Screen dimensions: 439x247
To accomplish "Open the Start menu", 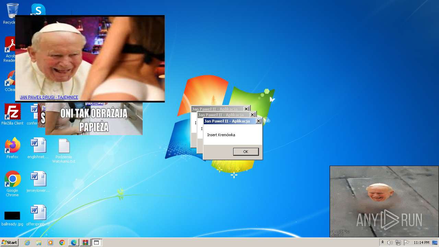I will 9,243.
